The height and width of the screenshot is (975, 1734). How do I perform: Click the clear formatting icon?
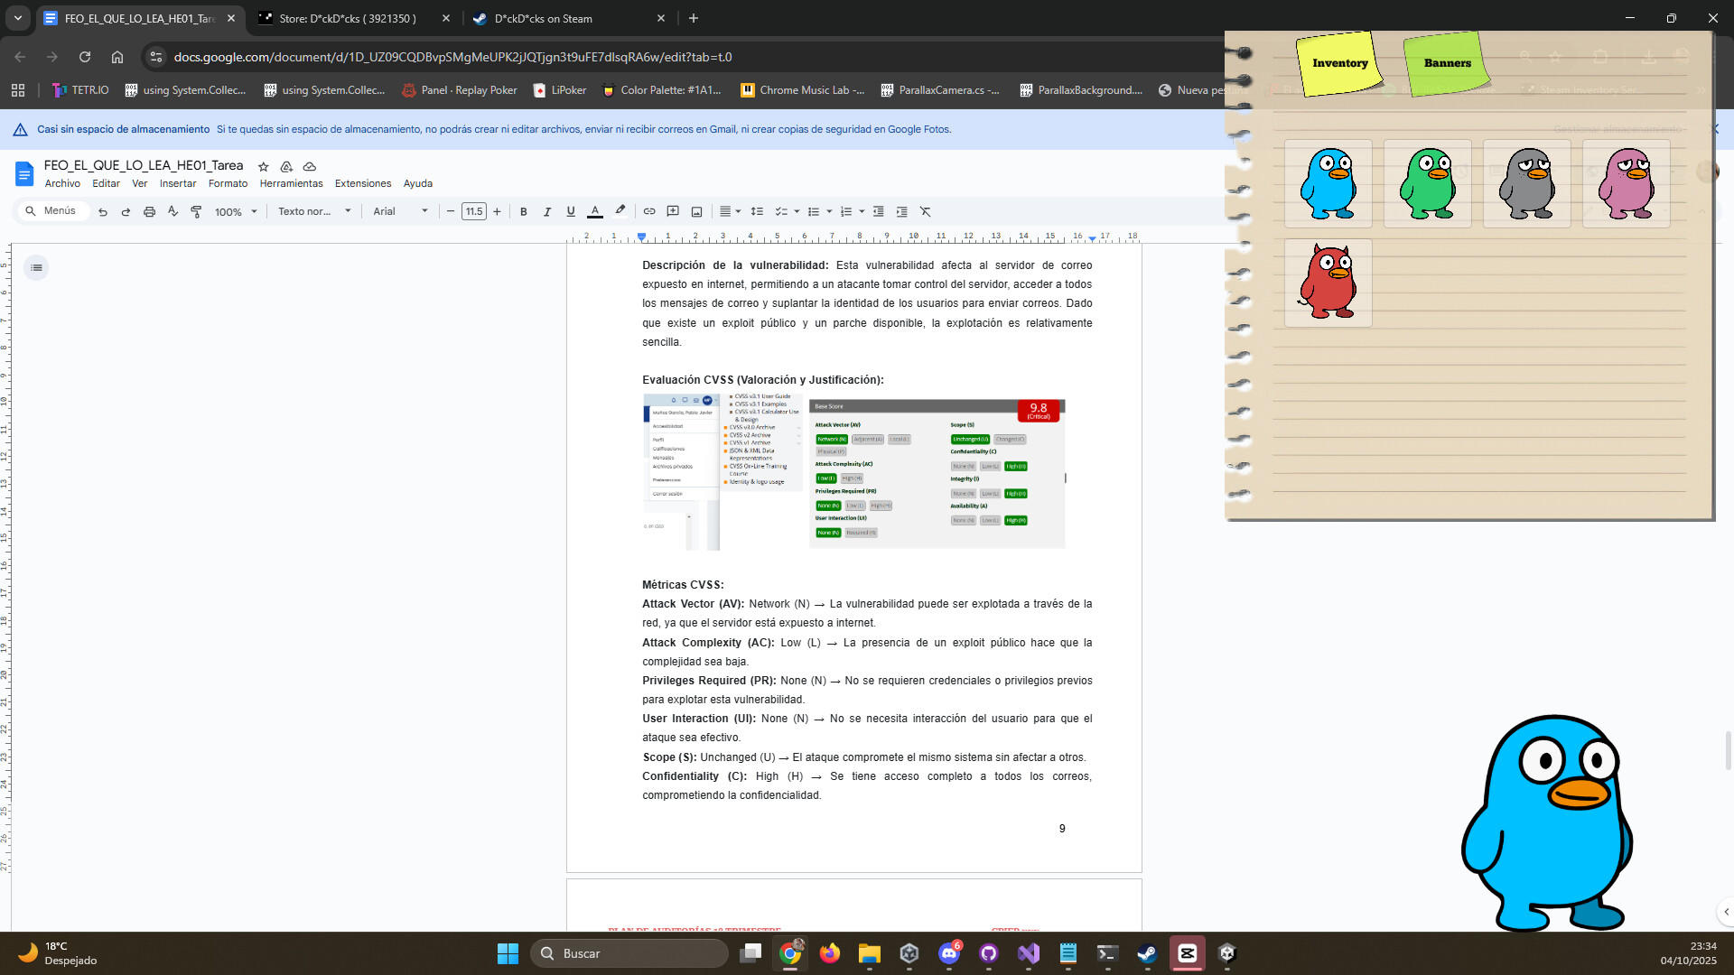point(925,211)
